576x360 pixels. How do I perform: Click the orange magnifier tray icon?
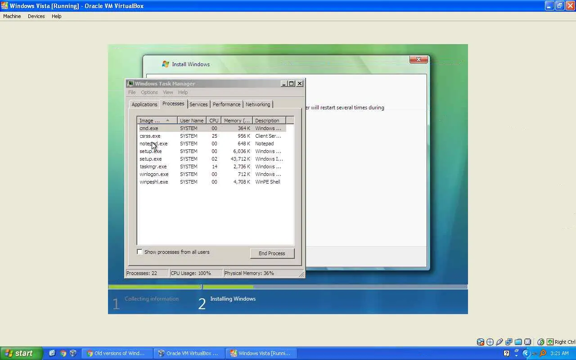(x=543, y=353)
